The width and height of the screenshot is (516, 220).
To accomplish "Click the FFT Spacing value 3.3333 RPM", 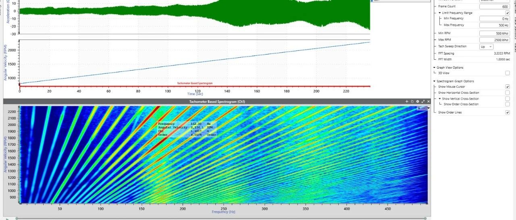I will 502,53.
